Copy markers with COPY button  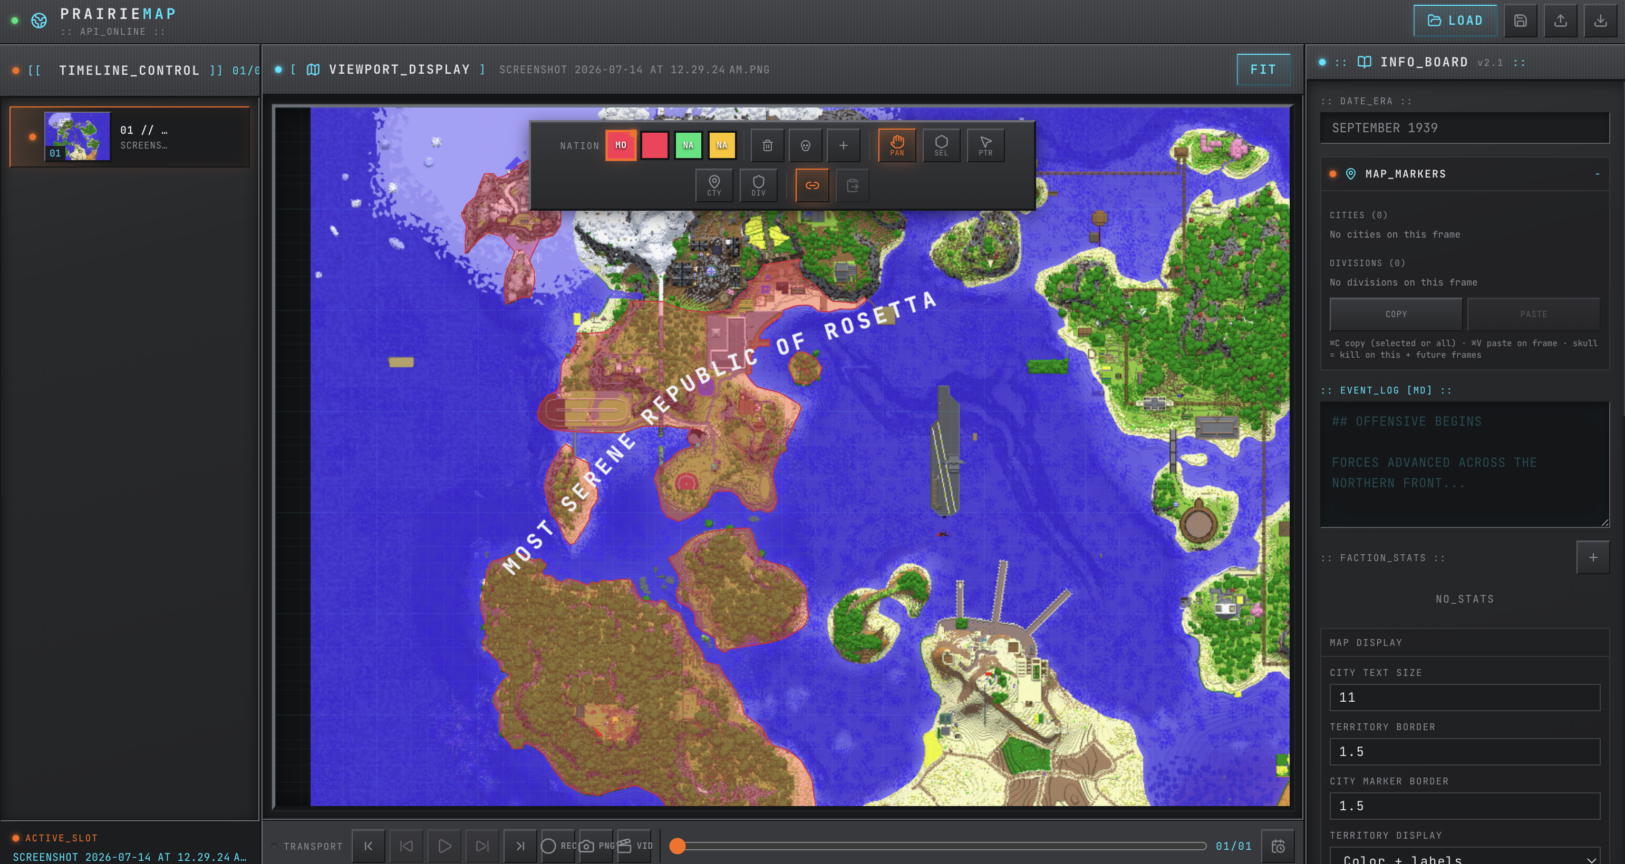click(x=1396, y=314)
